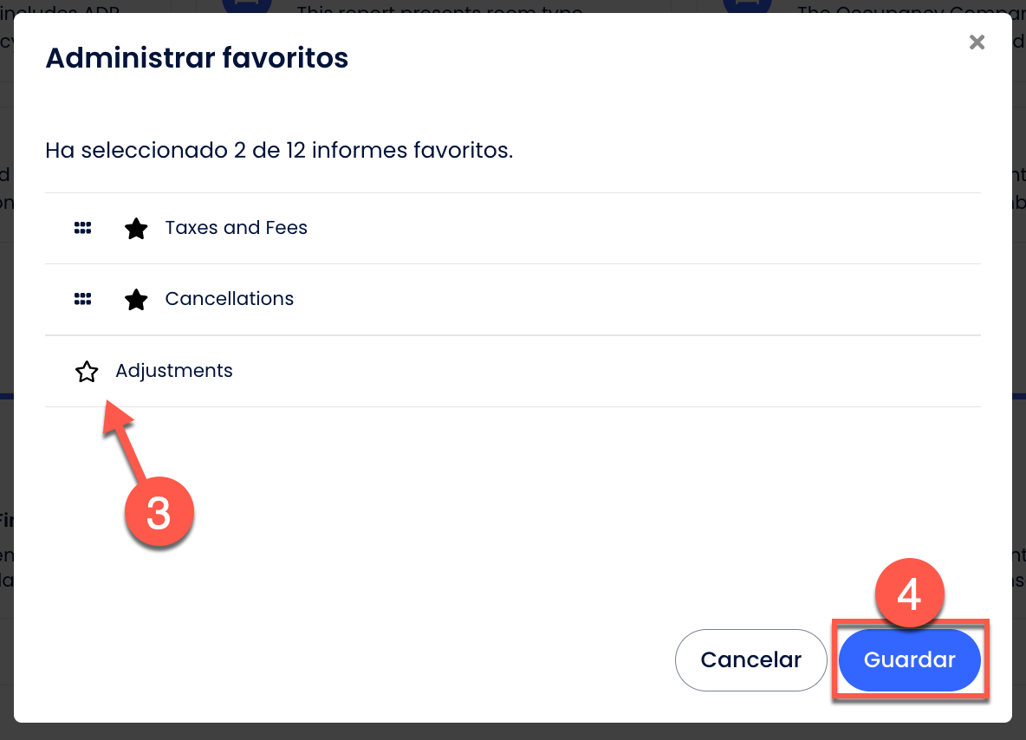Image resolution: width=1026 pixels, height=740 pixels.
Task: Click the Taxes and Fees drag handle
Action: click(x=82, y=228)
